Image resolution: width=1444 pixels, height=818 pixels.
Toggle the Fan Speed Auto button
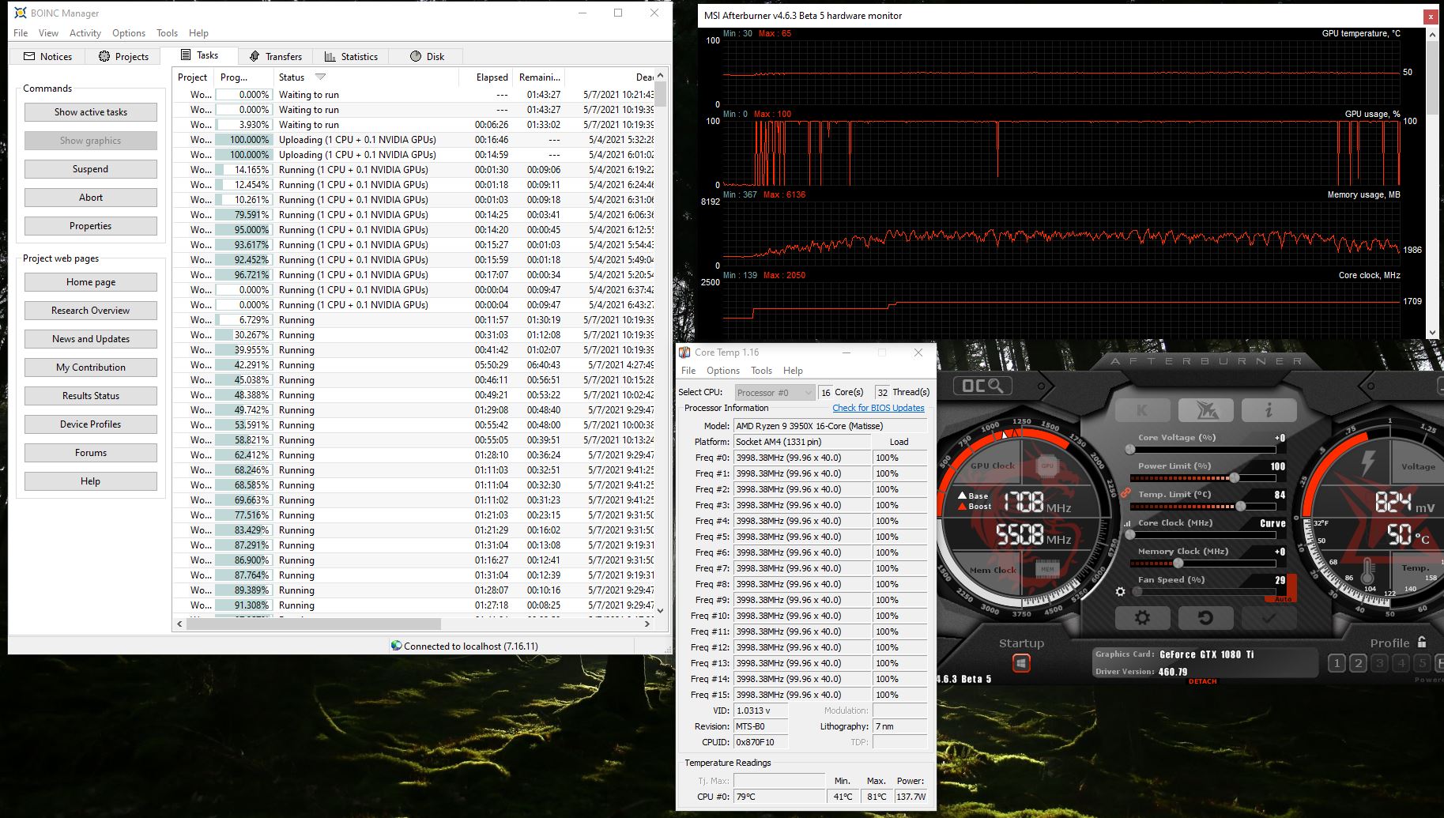(1282, 599)
